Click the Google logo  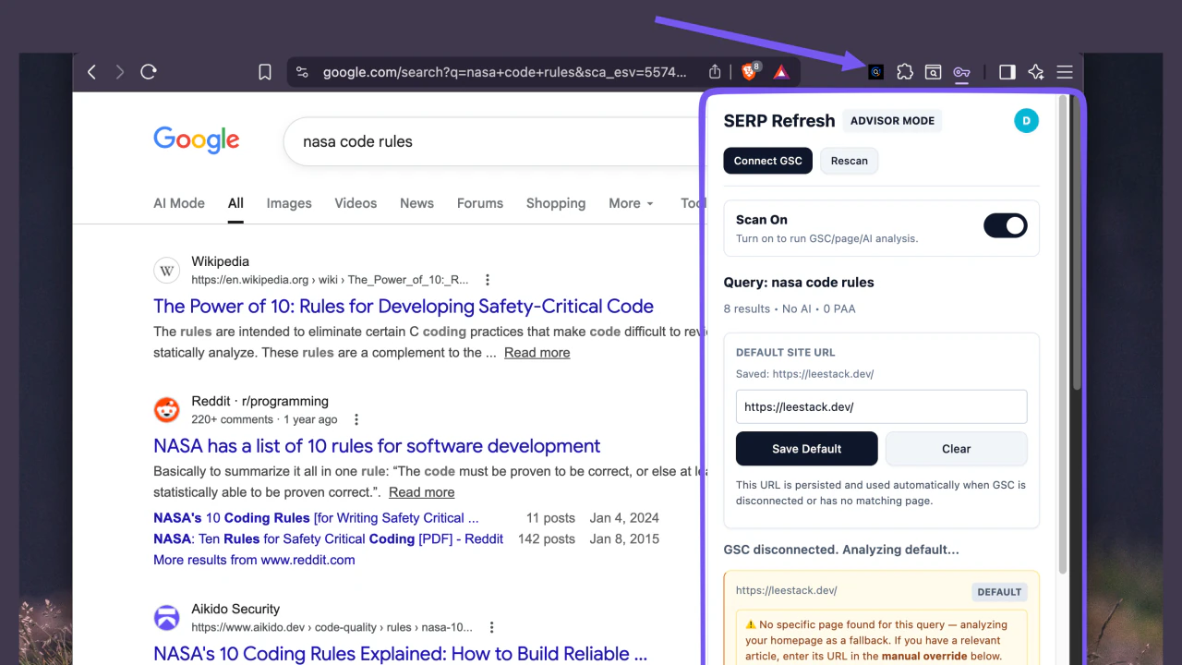click(197, 140)
